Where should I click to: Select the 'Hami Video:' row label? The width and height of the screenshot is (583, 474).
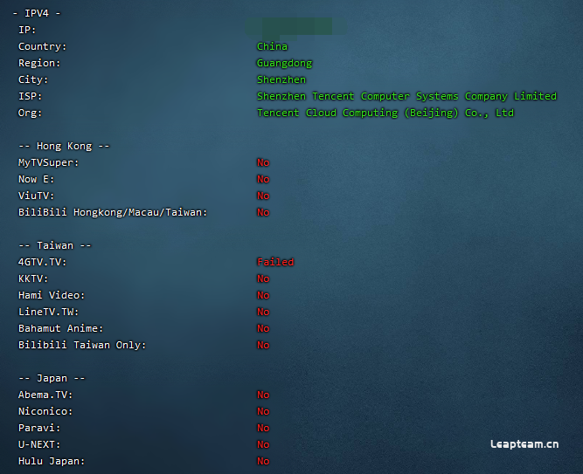(52, 295)
